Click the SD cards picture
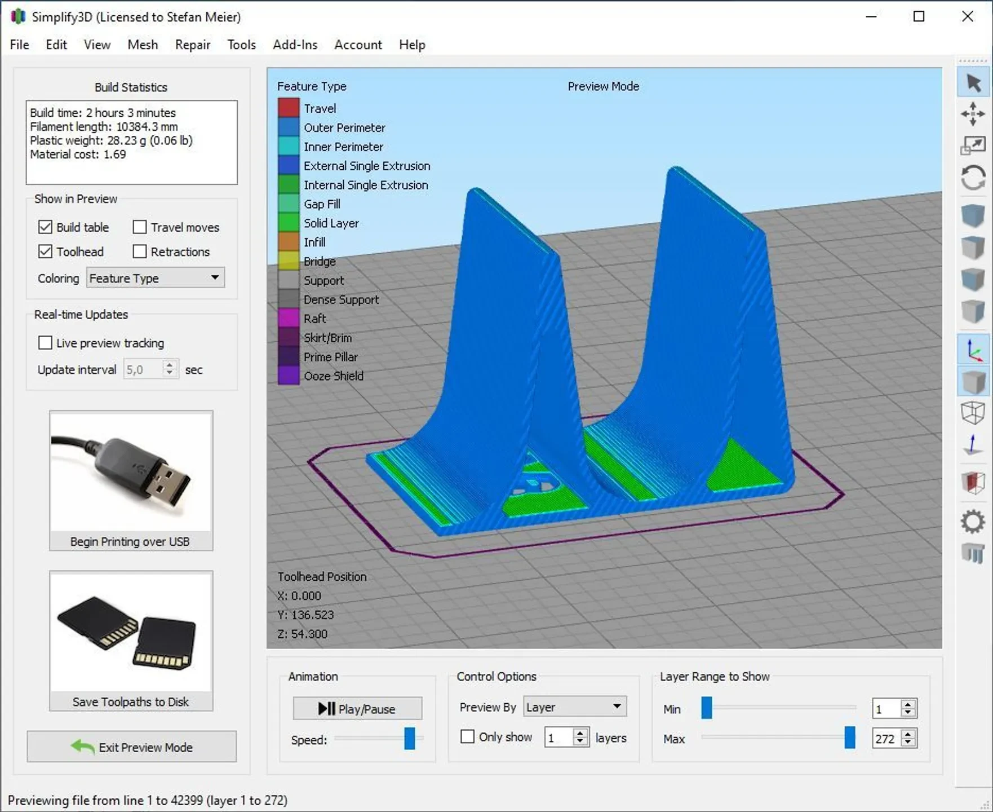Image resolution: width=993 pixels, height=812 pixels. pyautogui.click(x=131, y=632)
